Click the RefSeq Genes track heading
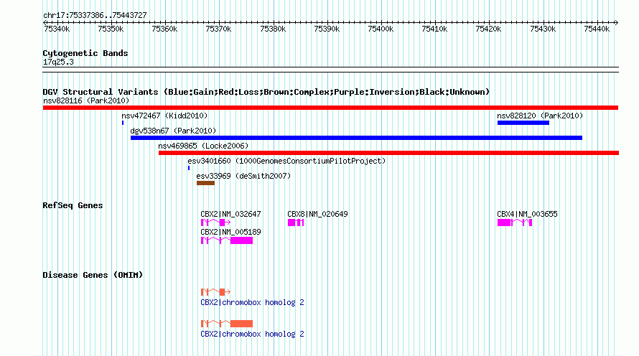The image size is (639, 356). click(x=73, y=205)
